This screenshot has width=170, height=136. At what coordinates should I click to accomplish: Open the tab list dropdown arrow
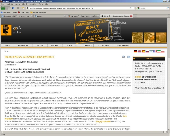coord(169,16)
